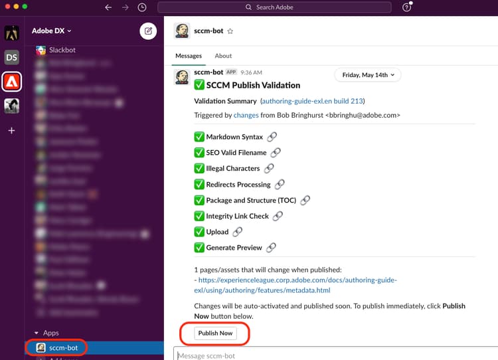Image resolution: width=498 pixels, height=360 pixels.
Task: Open Redirects Processing link icon
Action: pos(280,184)
